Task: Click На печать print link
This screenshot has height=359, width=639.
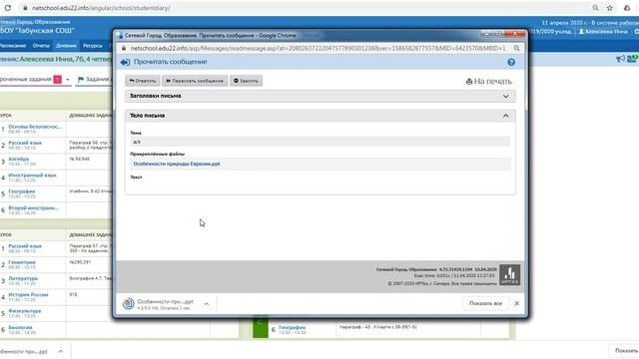Action: click(x=489, y=82)
